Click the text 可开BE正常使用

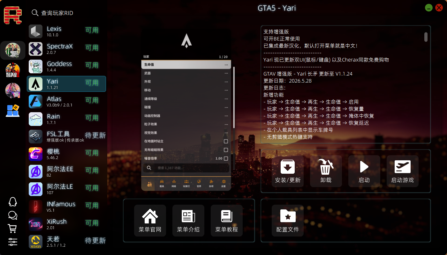pyautogui.click(x=282, y=39)
